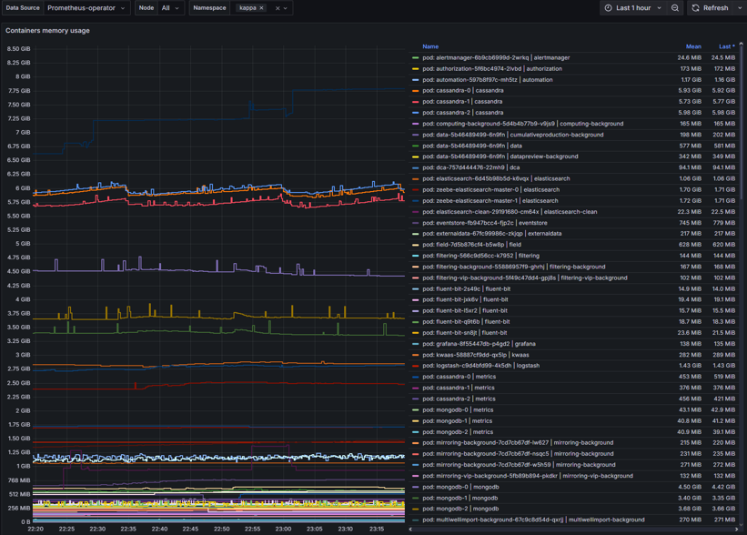
Task: Sort the legend by Last column
Action: [725, 46]
